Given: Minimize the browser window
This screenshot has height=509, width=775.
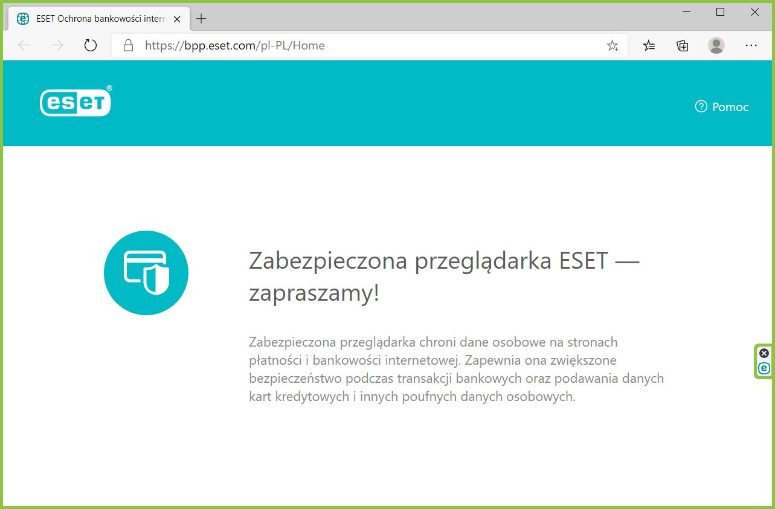Looking at the screenshot, I should 686,12.
